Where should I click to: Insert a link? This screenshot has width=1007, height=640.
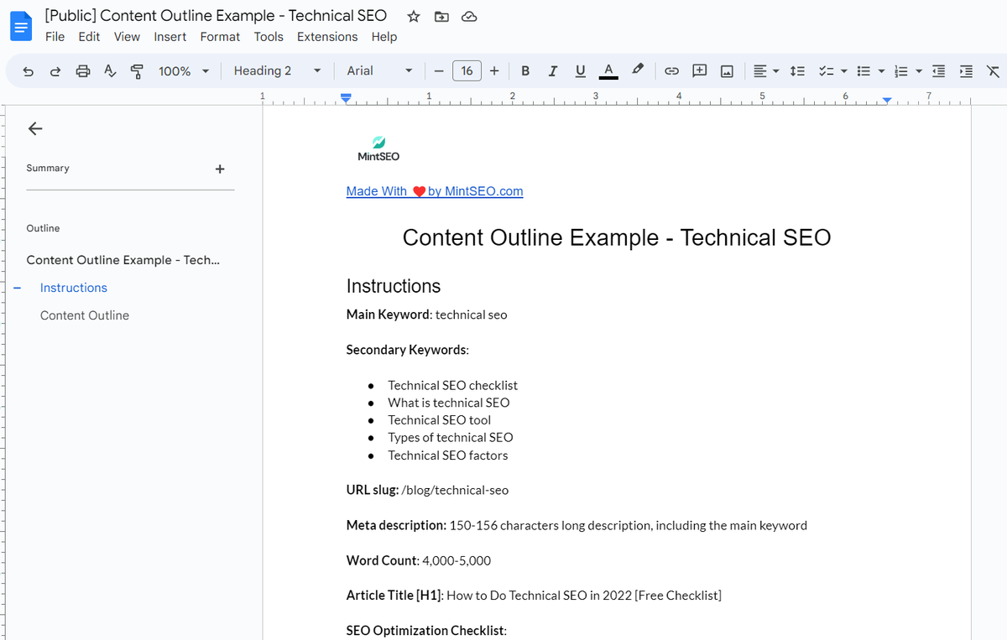671,71
